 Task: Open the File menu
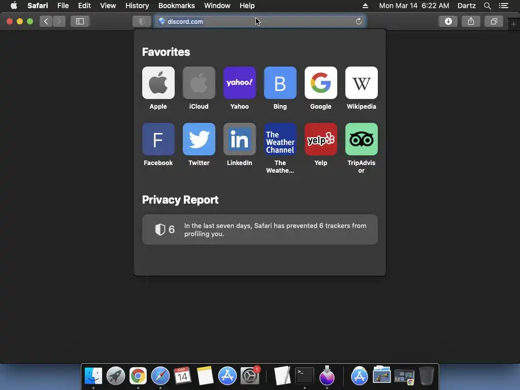pos(63,6)
